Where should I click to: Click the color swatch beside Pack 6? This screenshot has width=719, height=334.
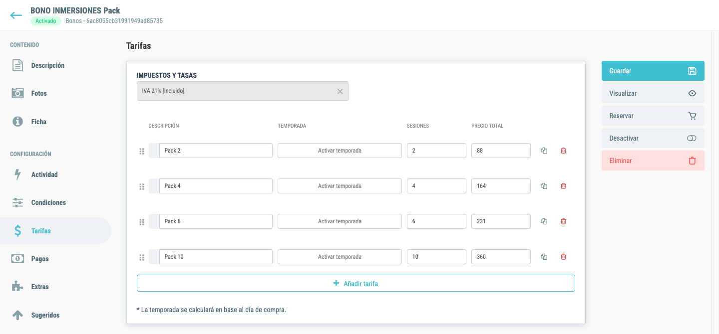[x=154, y=221]
